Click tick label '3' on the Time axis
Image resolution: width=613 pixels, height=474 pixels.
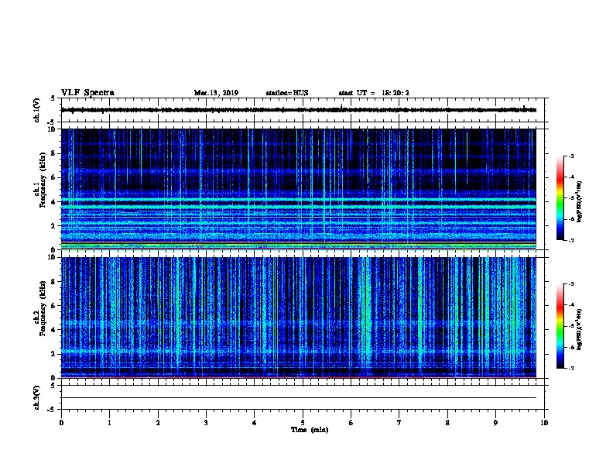click(x=206, y=422)
